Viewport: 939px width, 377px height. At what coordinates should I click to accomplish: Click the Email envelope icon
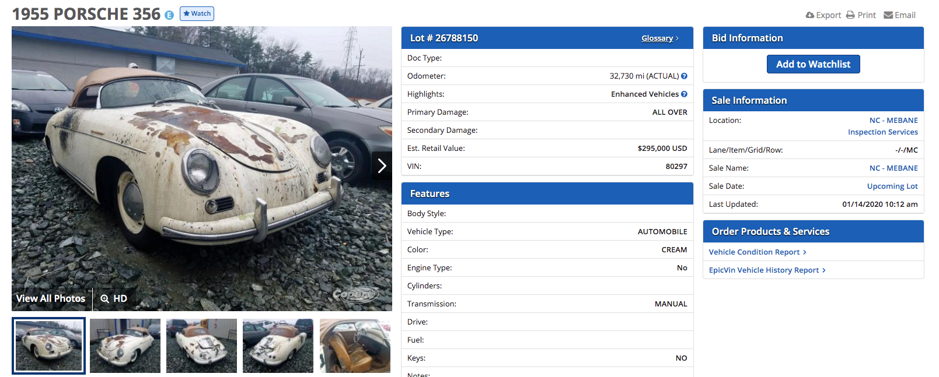click(x=888, y=15)
